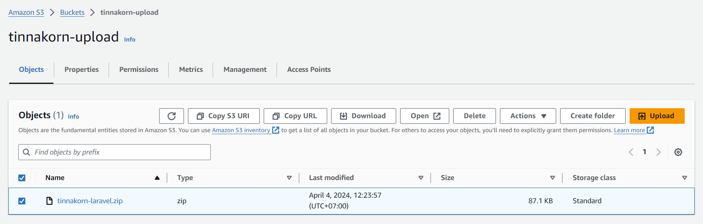Viewport: 703px width, 224px height.
Task: Go to Amazon S3 breadcrumb link
Action: (x=26, y=12)
